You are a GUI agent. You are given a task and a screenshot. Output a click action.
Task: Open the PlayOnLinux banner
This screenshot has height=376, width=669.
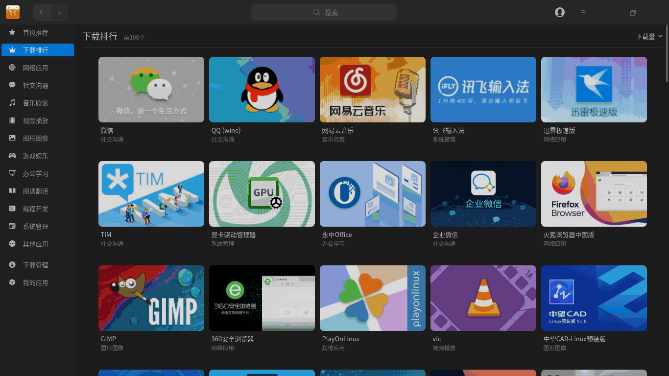[373, 298]
